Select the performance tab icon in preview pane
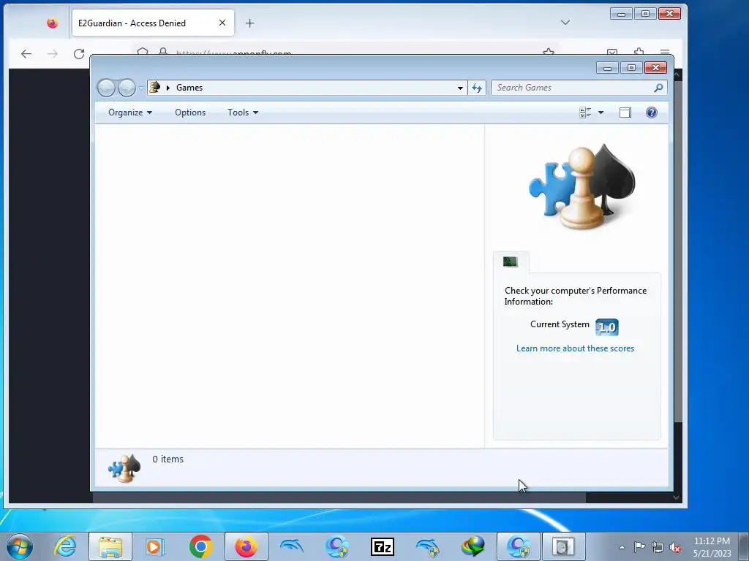 click(510, 262)
